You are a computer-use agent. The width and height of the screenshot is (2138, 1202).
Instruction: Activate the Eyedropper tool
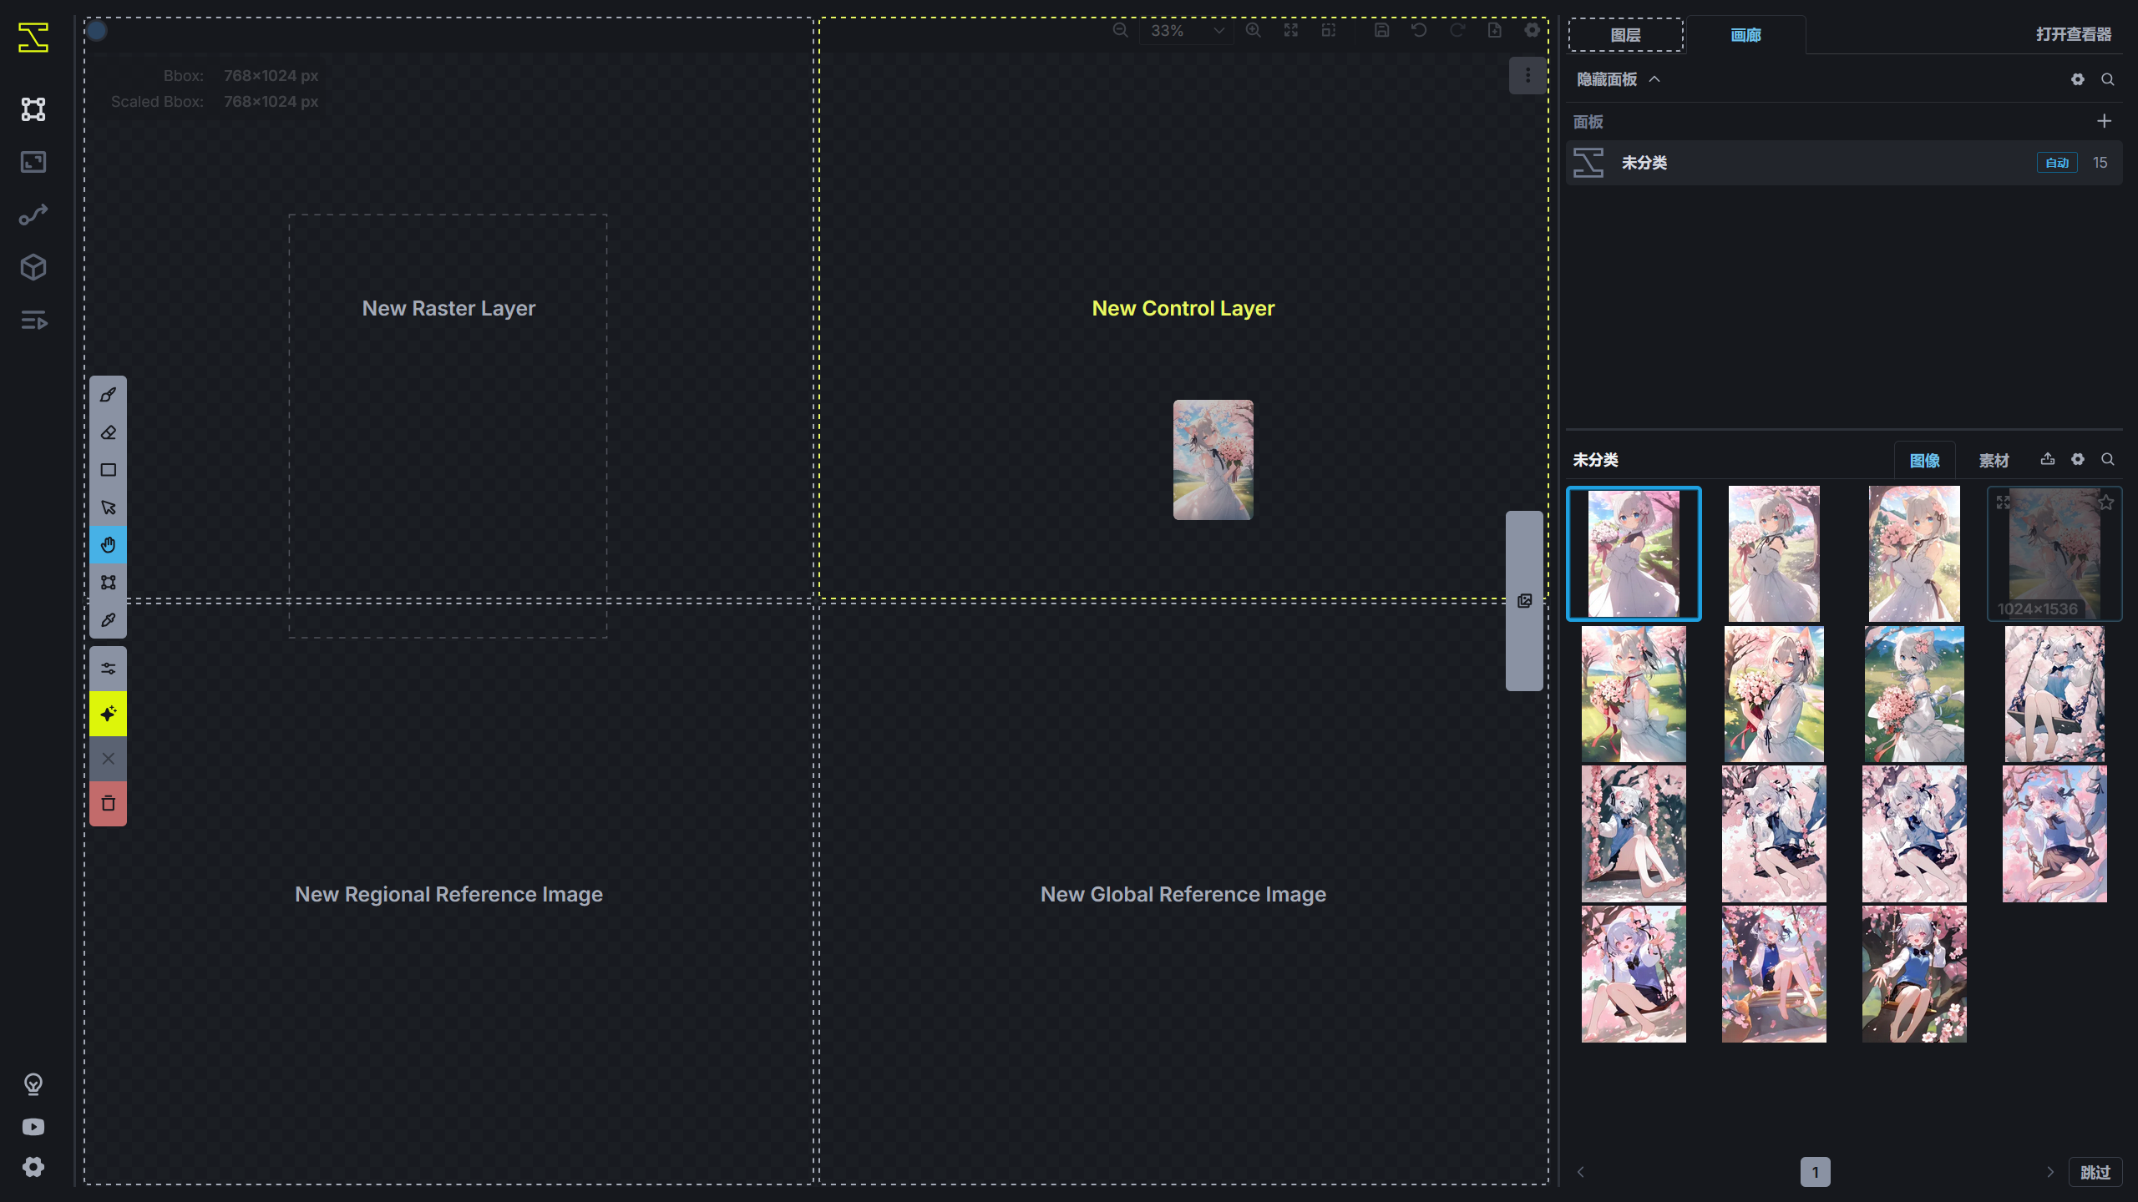pyautogui.click(x=108, y=619)
